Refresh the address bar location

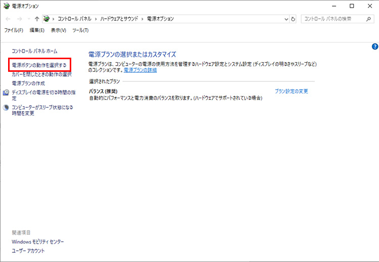[293, 19]
